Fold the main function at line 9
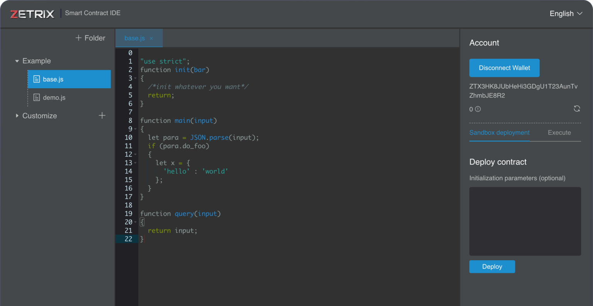The image size is (593, 306). [135, 129]
